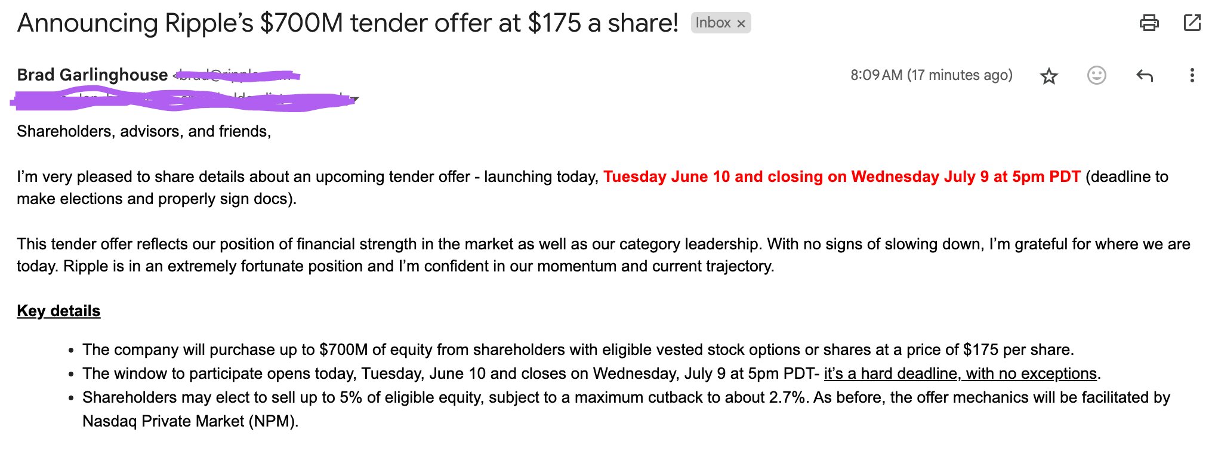The image size is (1215, 451).
Task: Click the 8:09 AM timestamp
Action: pyautogui.click(x=932, y=75)
